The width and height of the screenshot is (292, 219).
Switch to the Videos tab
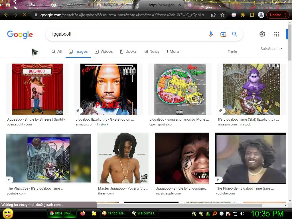[x=104, y=52]
